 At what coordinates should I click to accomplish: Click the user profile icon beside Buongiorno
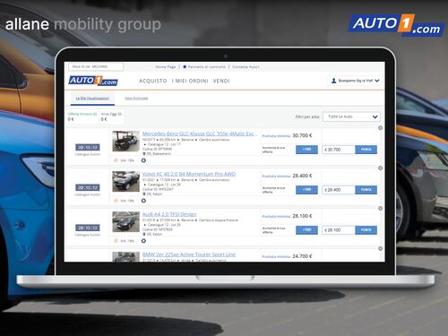tap(333, 81)
